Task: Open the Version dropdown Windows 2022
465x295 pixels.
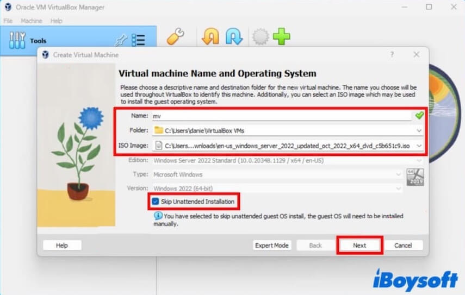Action: click(x=277, y=189)
